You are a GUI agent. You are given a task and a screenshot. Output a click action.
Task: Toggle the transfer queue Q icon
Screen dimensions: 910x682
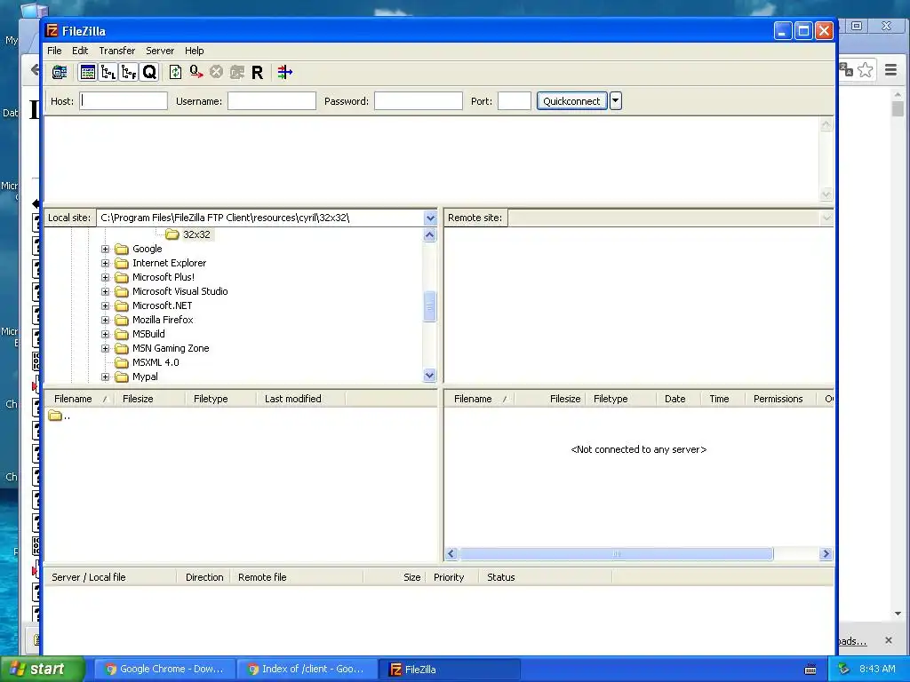pos(149,73)
